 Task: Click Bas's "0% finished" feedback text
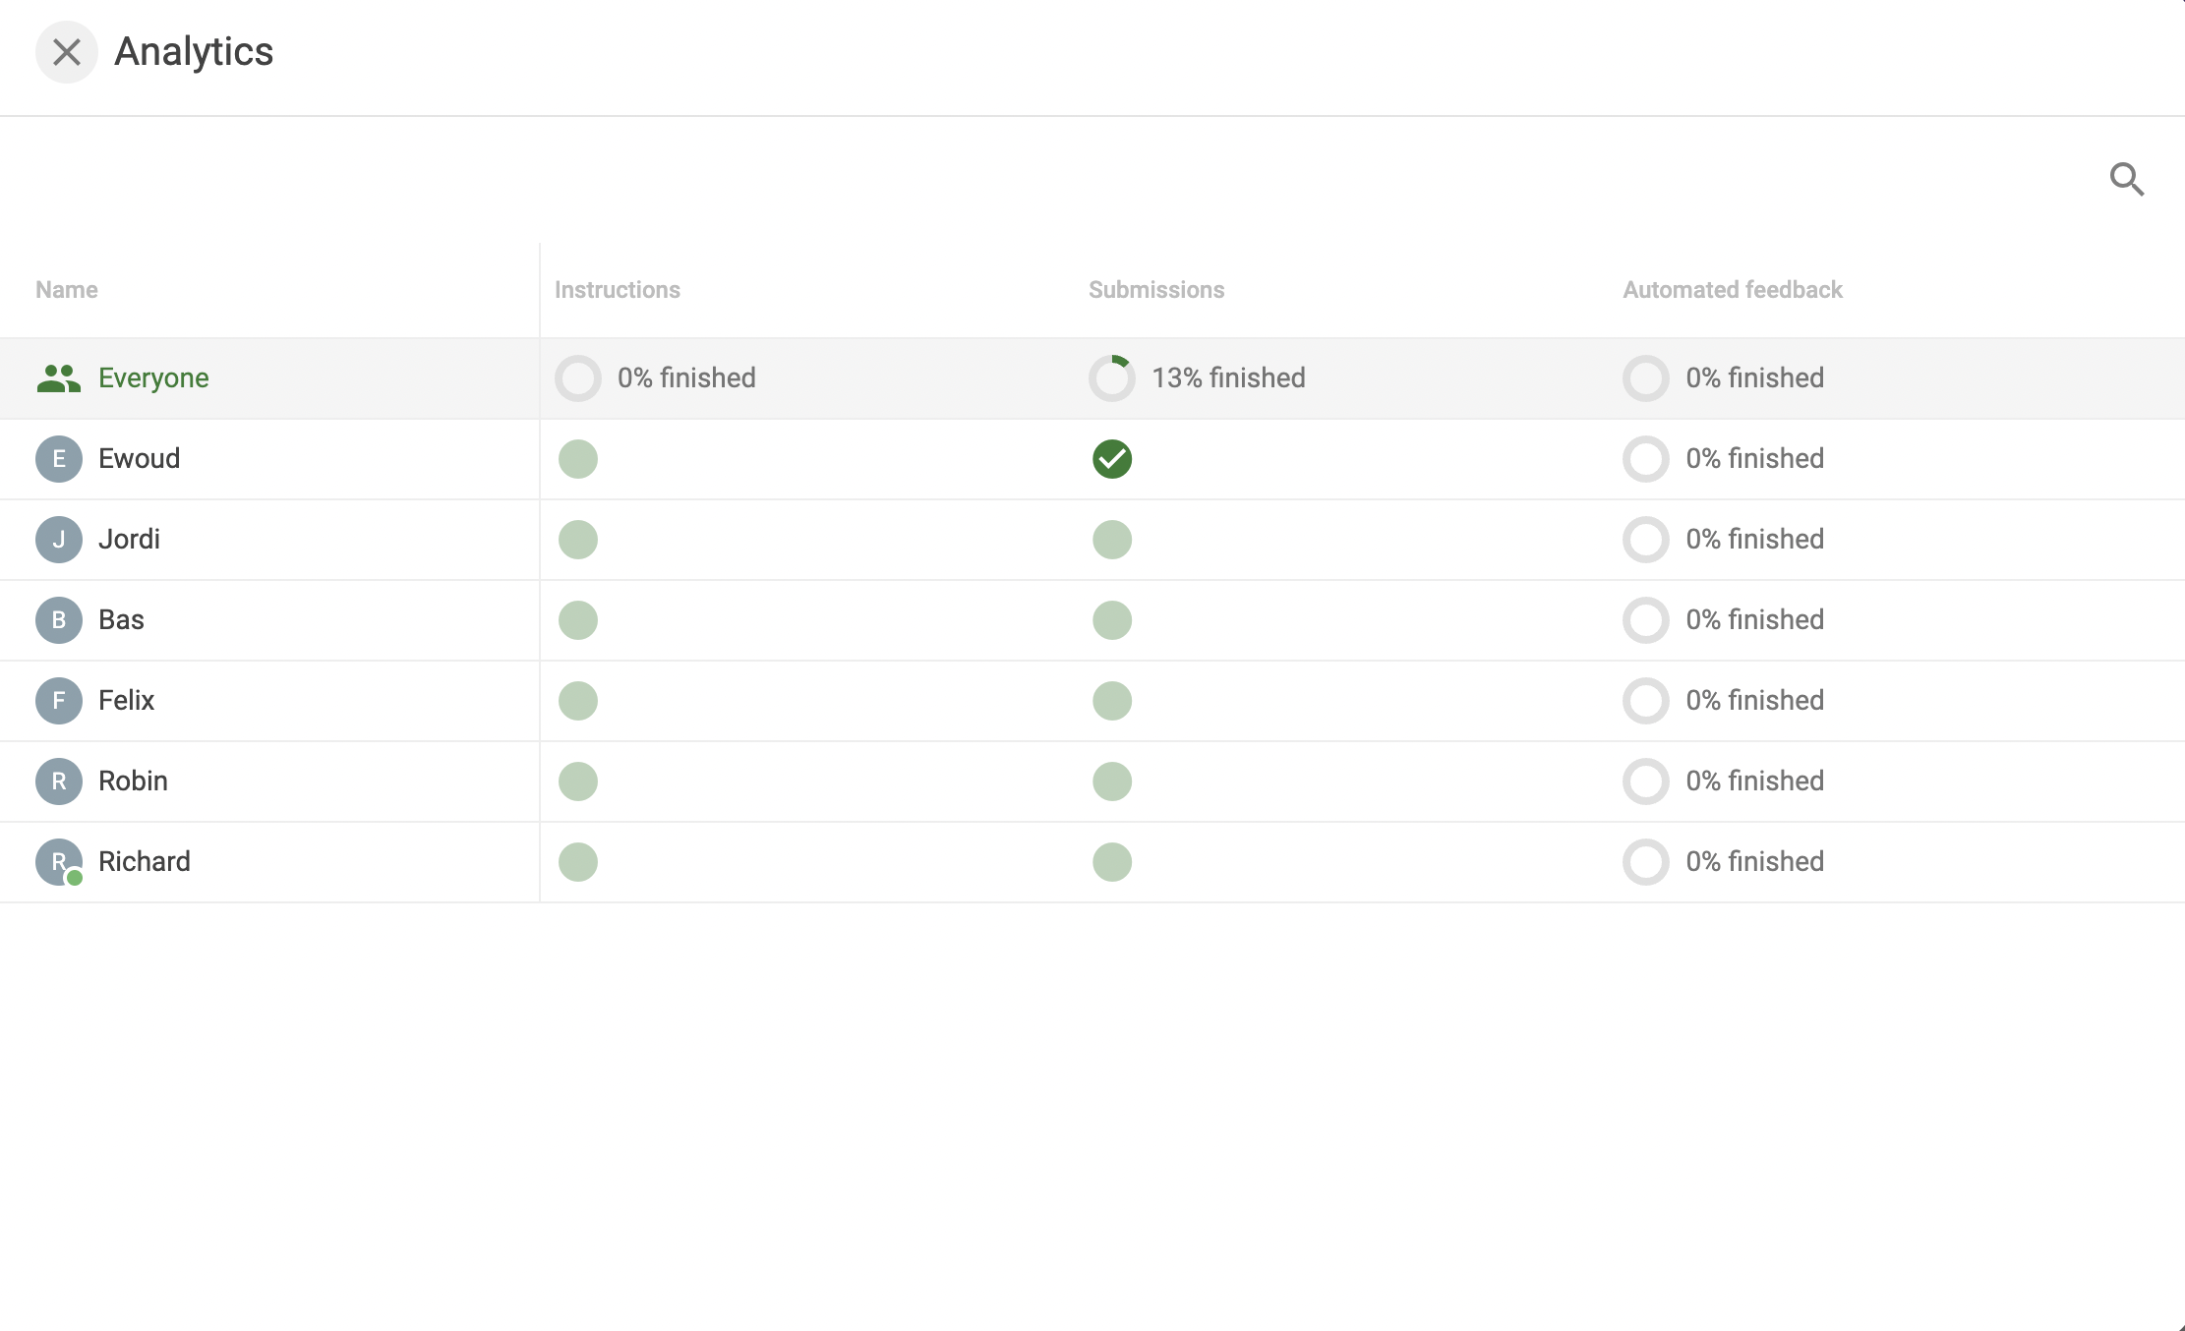[1755, 620]
